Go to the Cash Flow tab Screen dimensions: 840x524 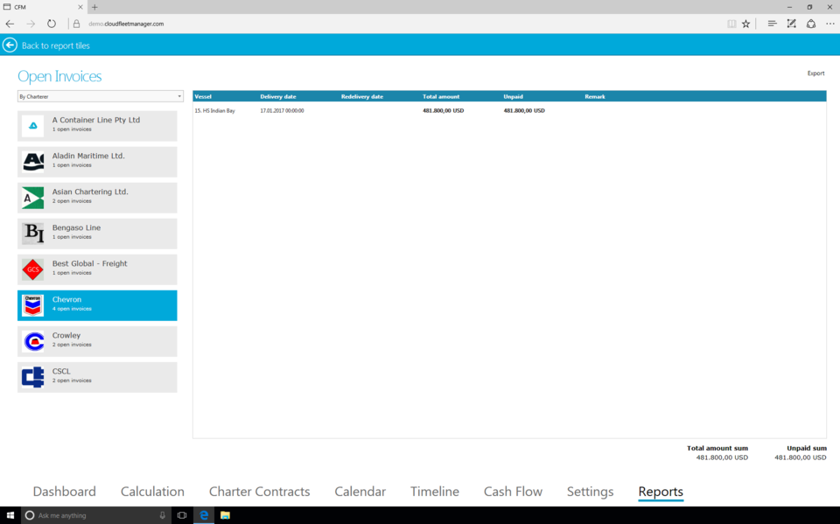[513, 492]
